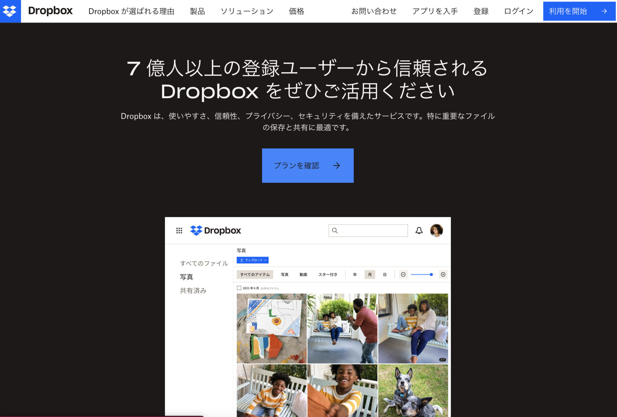Click the upload arrow icon on アップロード button
Image resolution: width=617 pixels, height=417 pixels.
(241, 260)
